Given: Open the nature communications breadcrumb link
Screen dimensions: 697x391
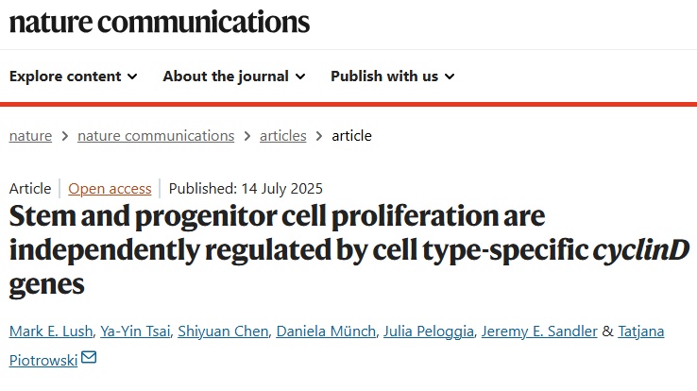Looking at the screenshot, I should coord(156,136).
